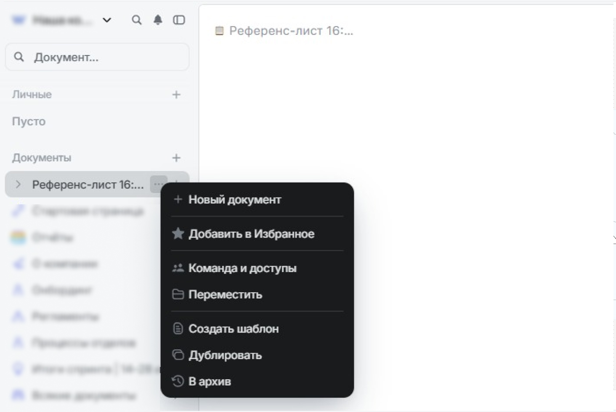616x412 pixels.
Task: Click the Документы section header
Action: point(42,158)
